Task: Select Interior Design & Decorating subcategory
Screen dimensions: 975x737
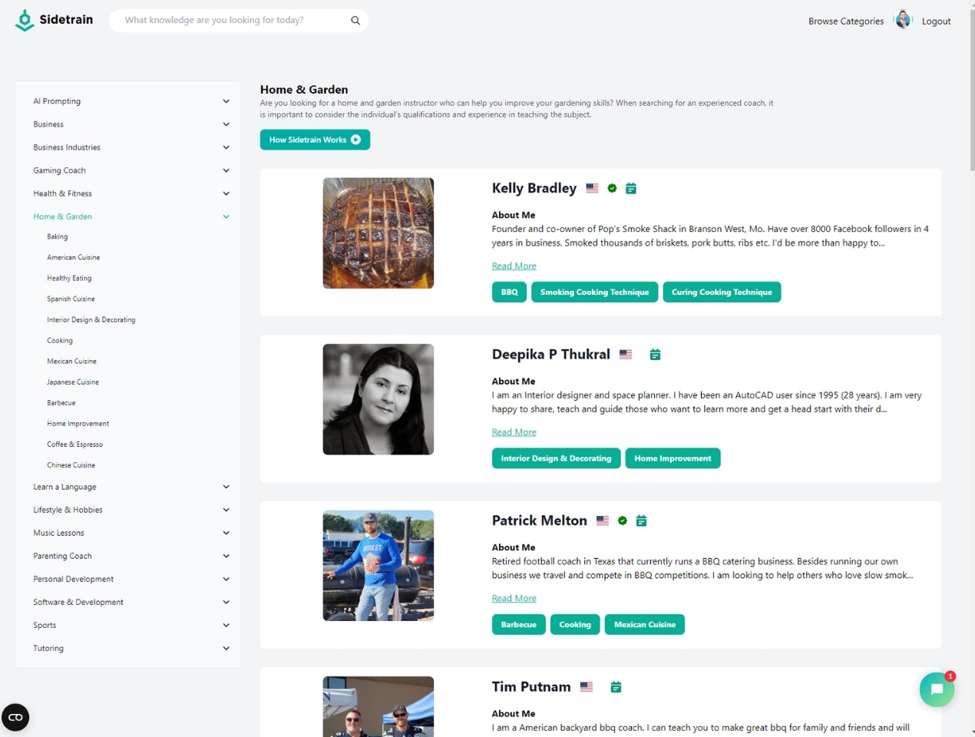Action: click(x=91, y=319)
